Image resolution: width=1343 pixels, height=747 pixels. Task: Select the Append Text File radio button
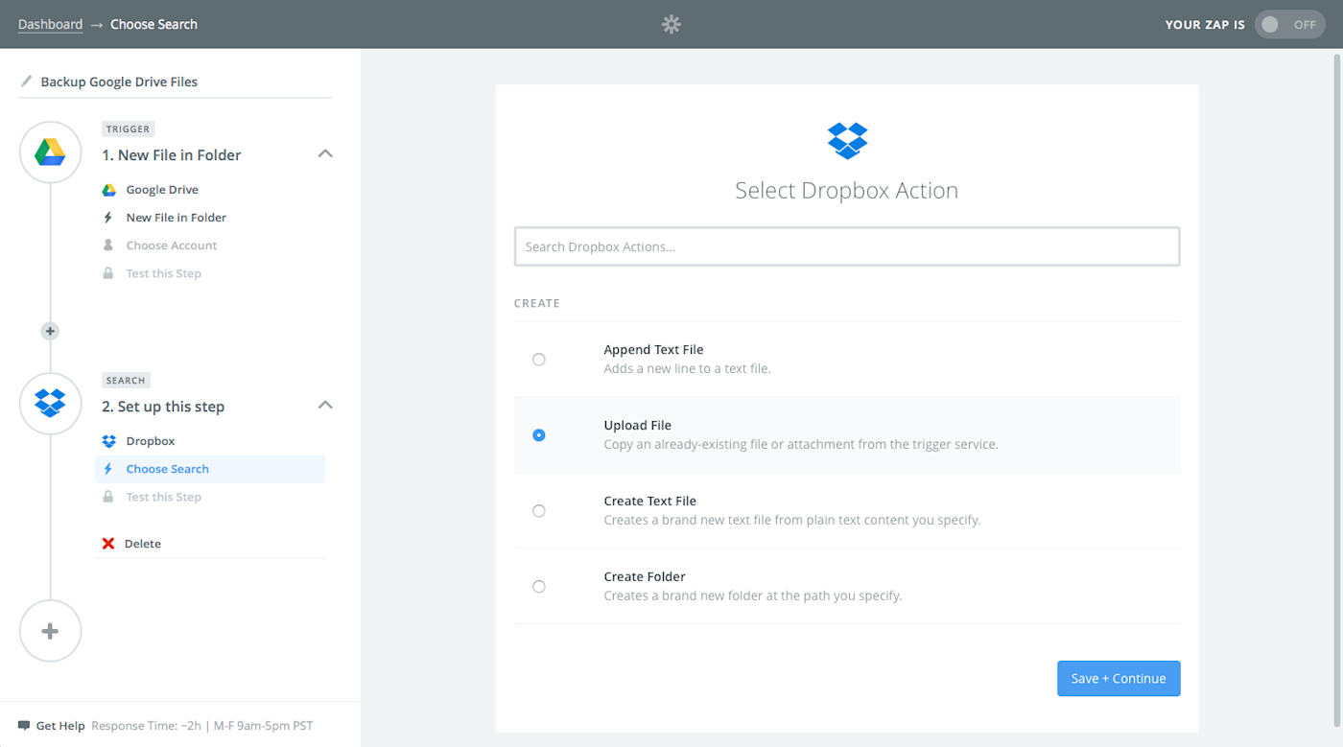click(x=539, y=360)
